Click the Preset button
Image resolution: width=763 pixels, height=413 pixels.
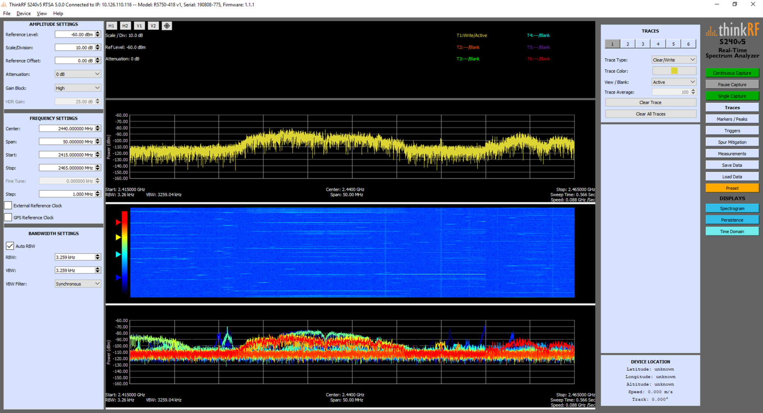pos(732,188)
